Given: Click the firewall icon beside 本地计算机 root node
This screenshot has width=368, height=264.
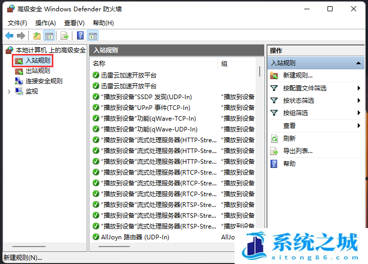Looking at the screenshot, I should coord(10,50).
